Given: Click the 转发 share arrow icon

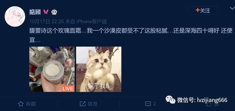Looking at the screenshot, I should click(83, 104).
